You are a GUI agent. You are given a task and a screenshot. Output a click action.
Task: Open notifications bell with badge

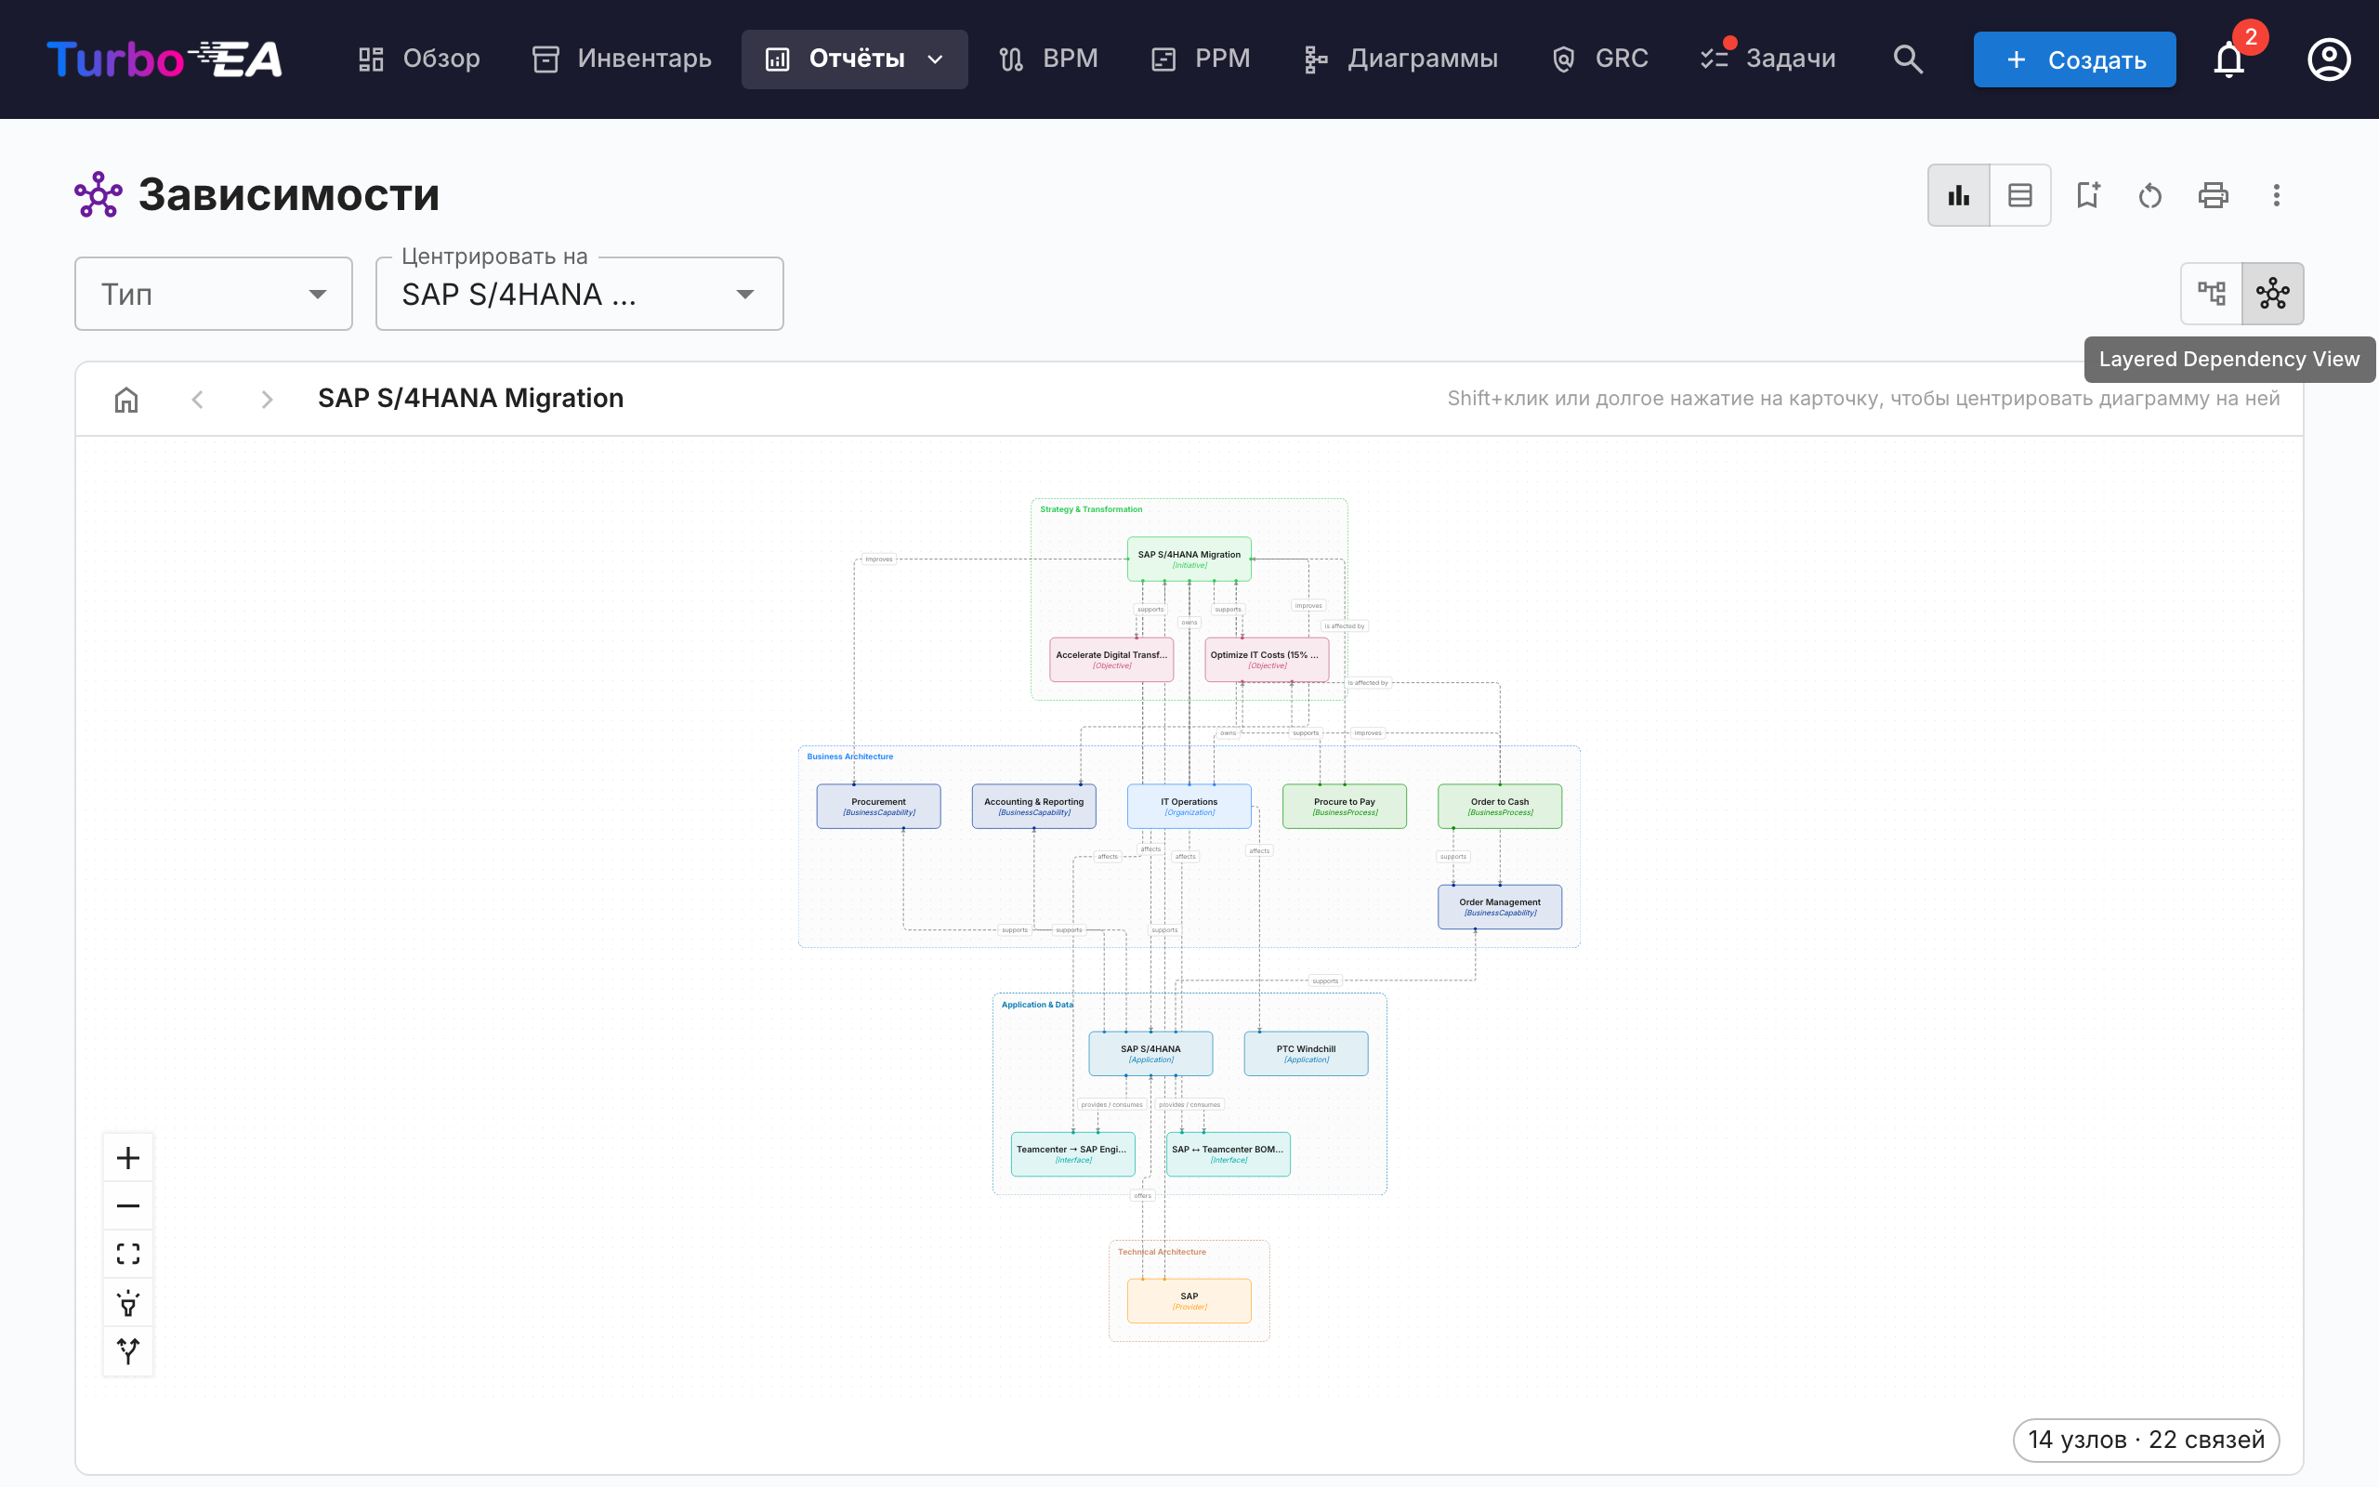[2228, 59]
